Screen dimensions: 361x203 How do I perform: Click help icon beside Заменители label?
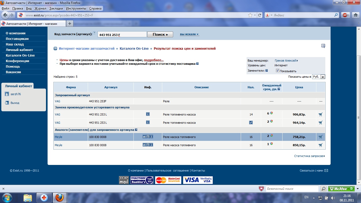(x=267, y=71)
